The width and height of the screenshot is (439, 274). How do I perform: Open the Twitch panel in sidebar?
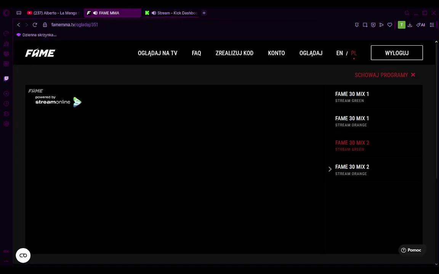pyautogui.click(x=6, y=78)
